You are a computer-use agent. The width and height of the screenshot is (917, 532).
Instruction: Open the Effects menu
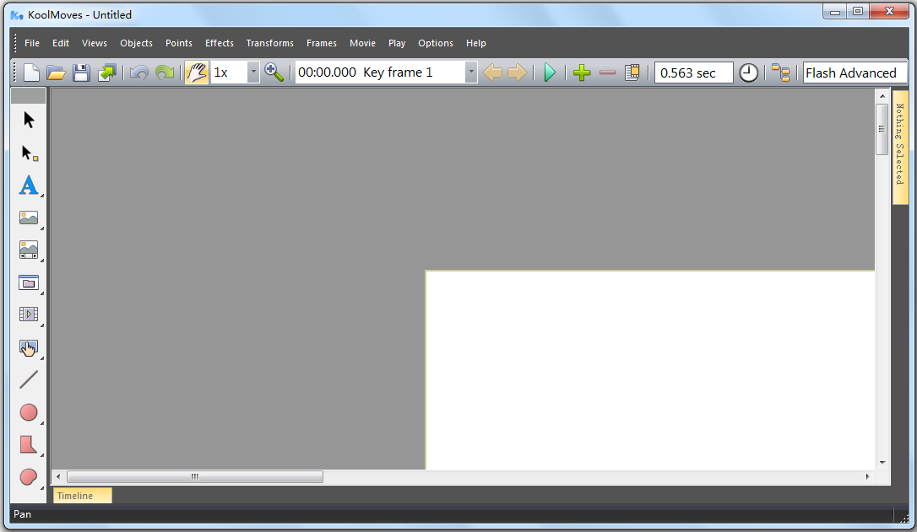tap(220, 43)
